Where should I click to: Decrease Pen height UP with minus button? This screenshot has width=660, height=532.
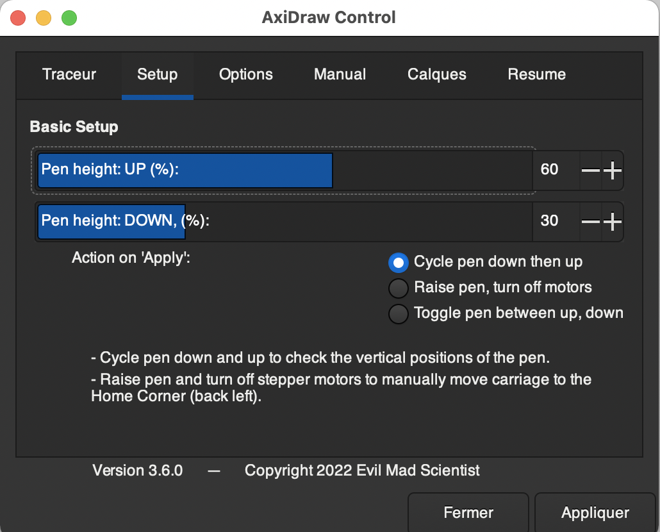coord(590,170)
